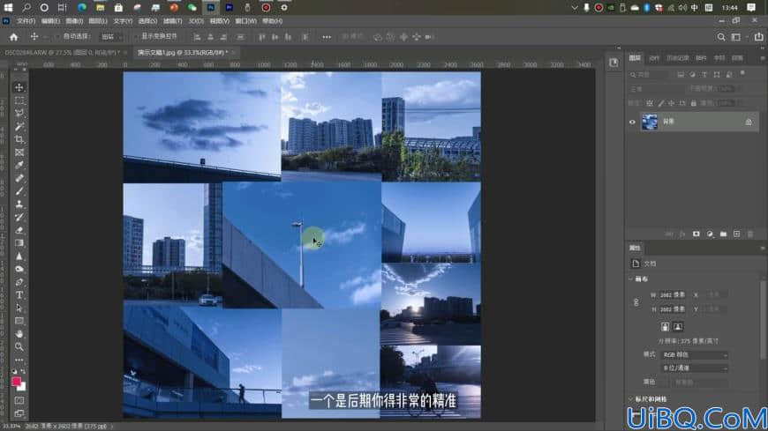Switch to the 演示文稿1.jpg document tab

(x=182, y=52)
